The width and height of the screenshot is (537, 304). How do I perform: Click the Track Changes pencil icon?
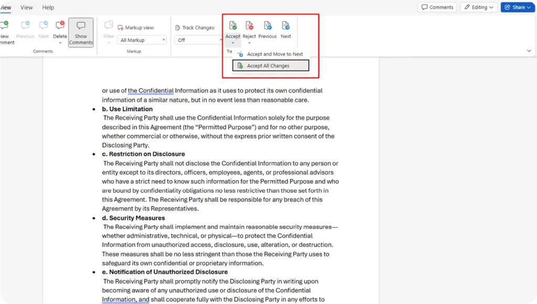[177, 28]
